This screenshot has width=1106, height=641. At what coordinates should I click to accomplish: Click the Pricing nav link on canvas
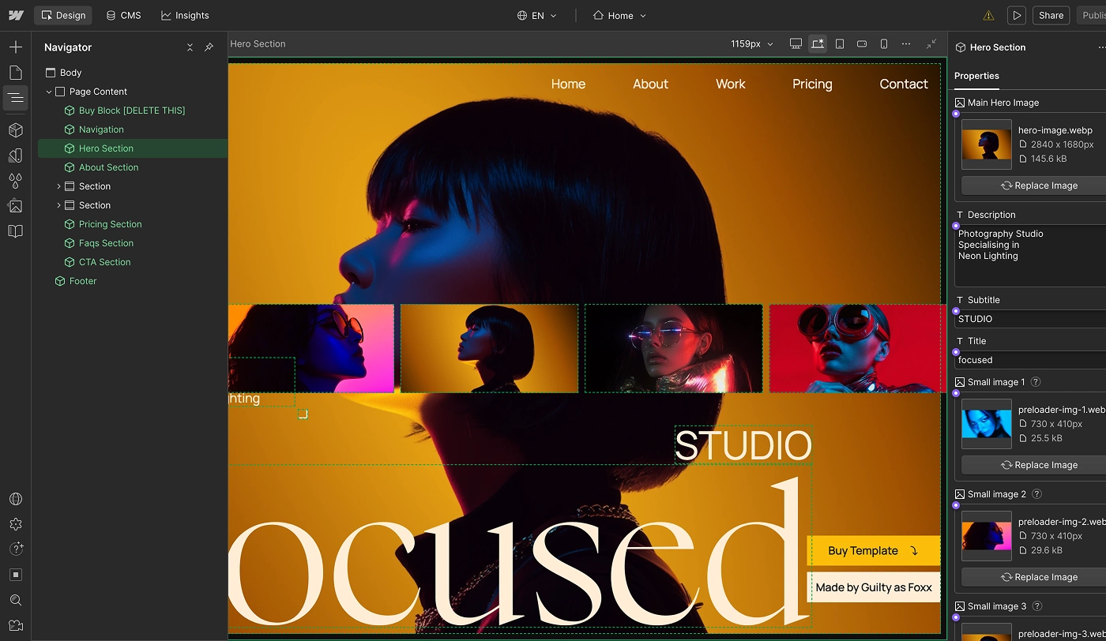point(812,84)
